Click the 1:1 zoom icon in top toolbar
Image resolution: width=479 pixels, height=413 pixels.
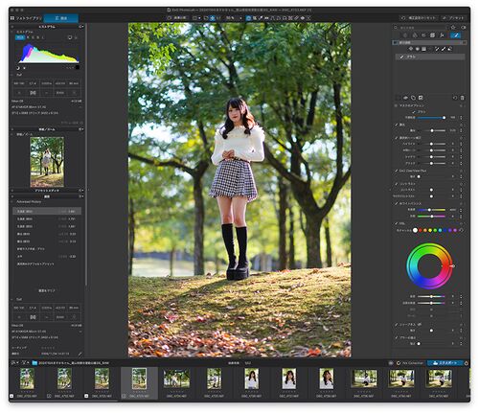click(x=218, y=18)
